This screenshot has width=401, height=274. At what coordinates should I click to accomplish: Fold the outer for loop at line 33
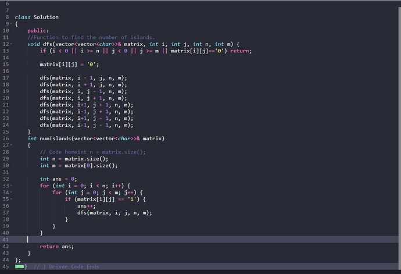click(11, 186)
